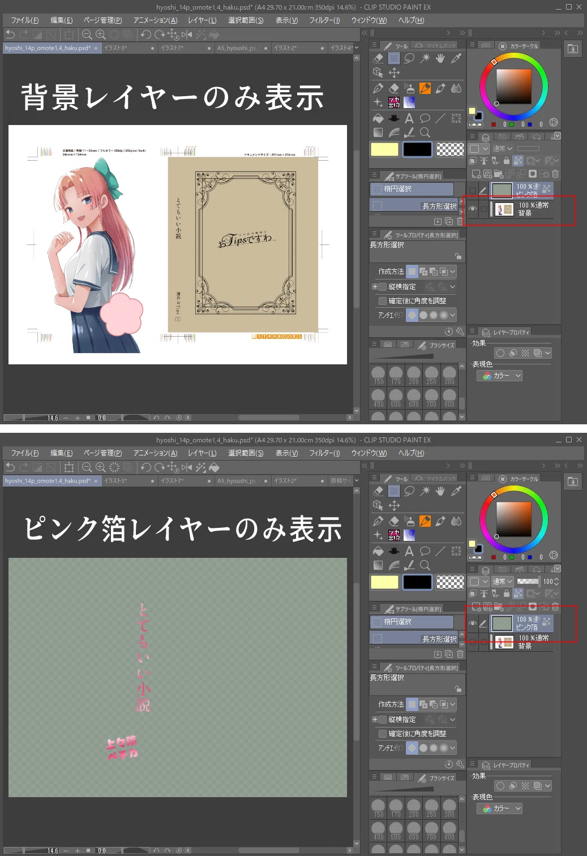Delete layer with trash in 背景レイヤー window

(x=555, y=174)
